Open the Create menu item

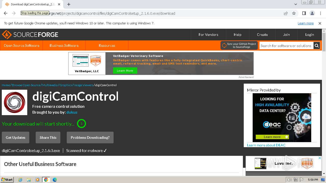point(262,35)
